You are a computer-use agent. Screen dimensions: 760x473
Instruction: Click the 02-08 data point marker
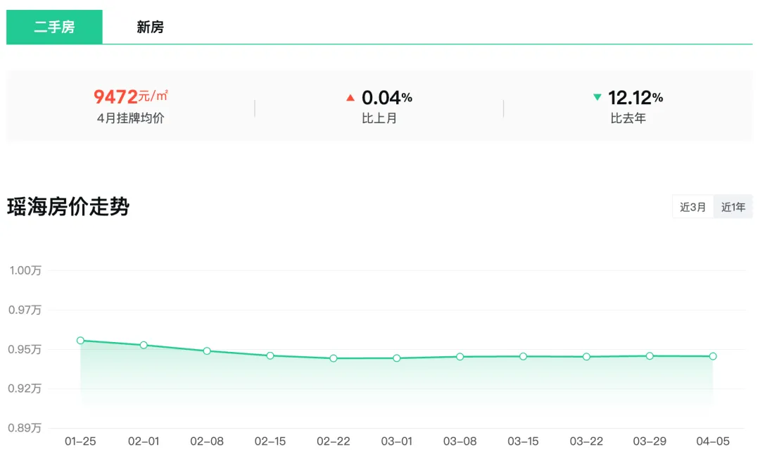(x=207, y=351)
